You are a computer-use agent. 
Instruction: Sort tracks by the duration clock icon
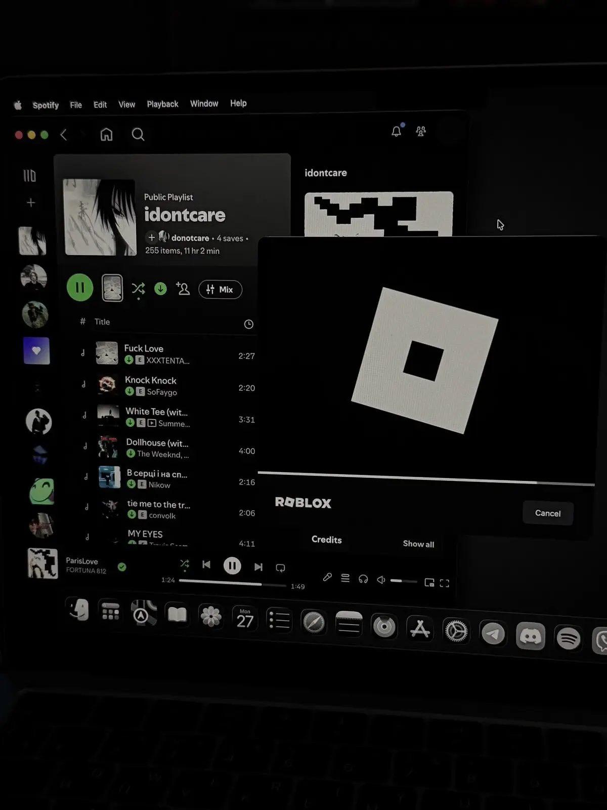pyautogui.click(x=248, y=324)
